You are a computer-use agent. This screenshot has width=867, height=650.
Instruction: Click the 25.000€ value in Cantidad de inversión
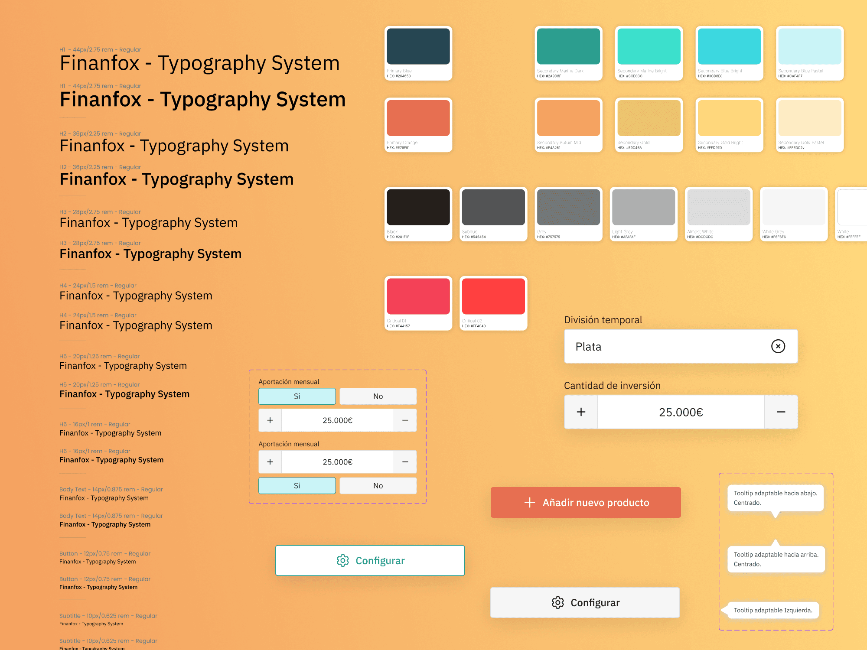681,412
